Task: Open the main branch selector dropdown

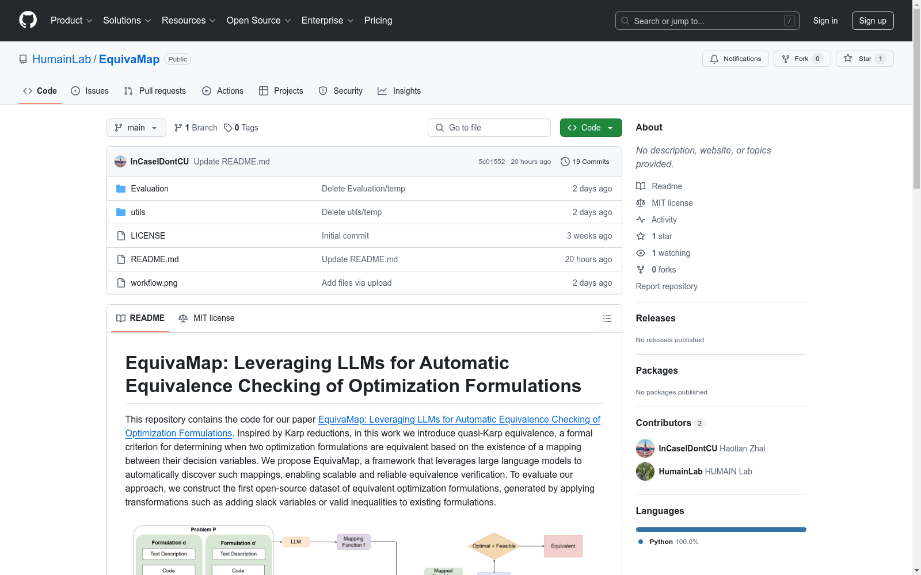Action: coord(136,128)
